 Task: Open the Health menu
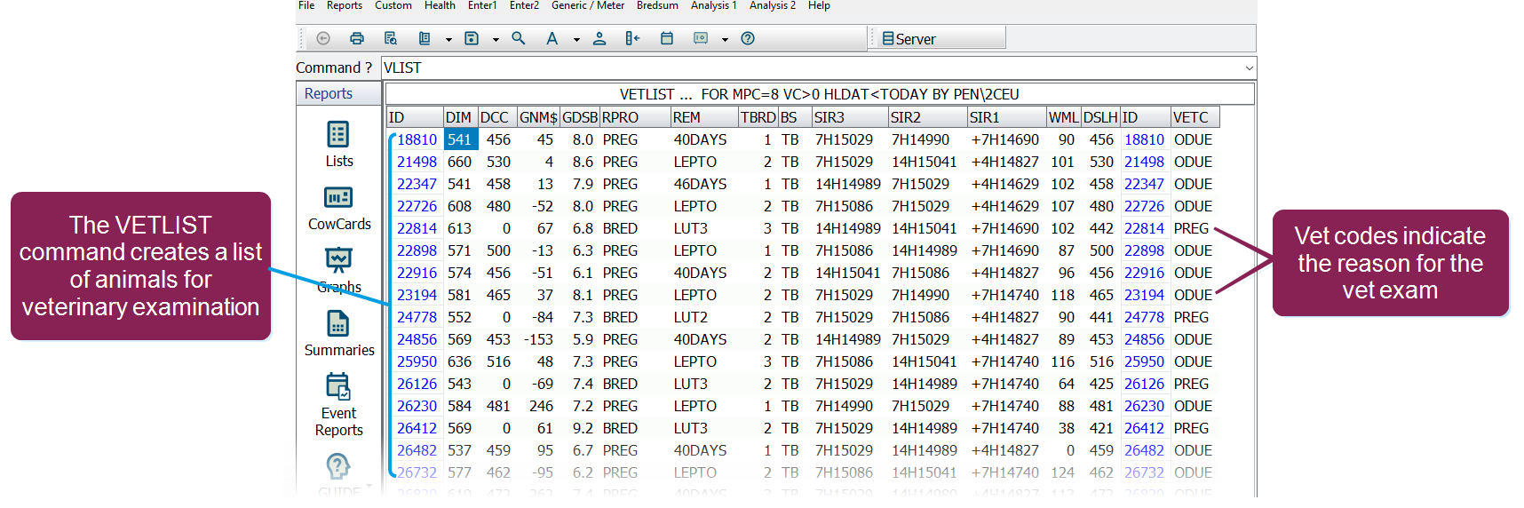click(x=440, y=5)
